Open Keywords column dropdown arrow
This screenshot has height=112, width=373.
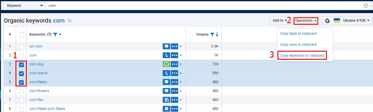click(x=60, y=35)
